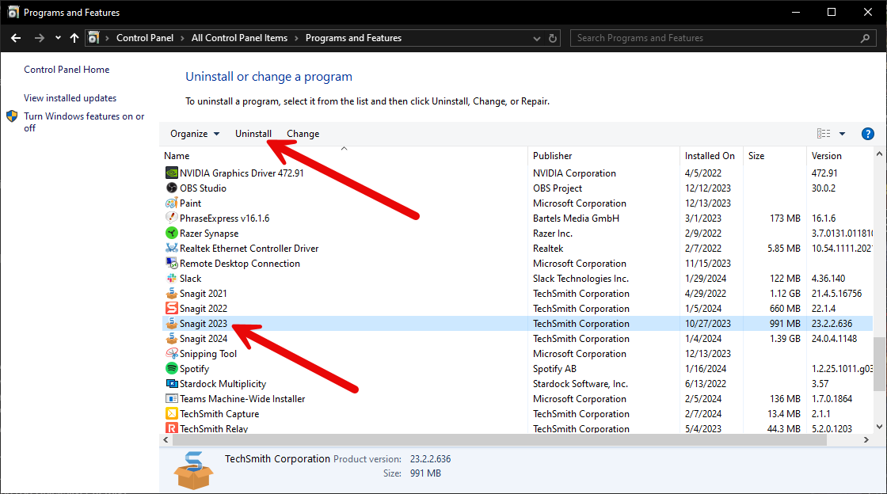The width and height of the screenshot is (887, 494).
Task: Click Change in the toolbar
Action: pyautogui.click(x=303, y=134)
